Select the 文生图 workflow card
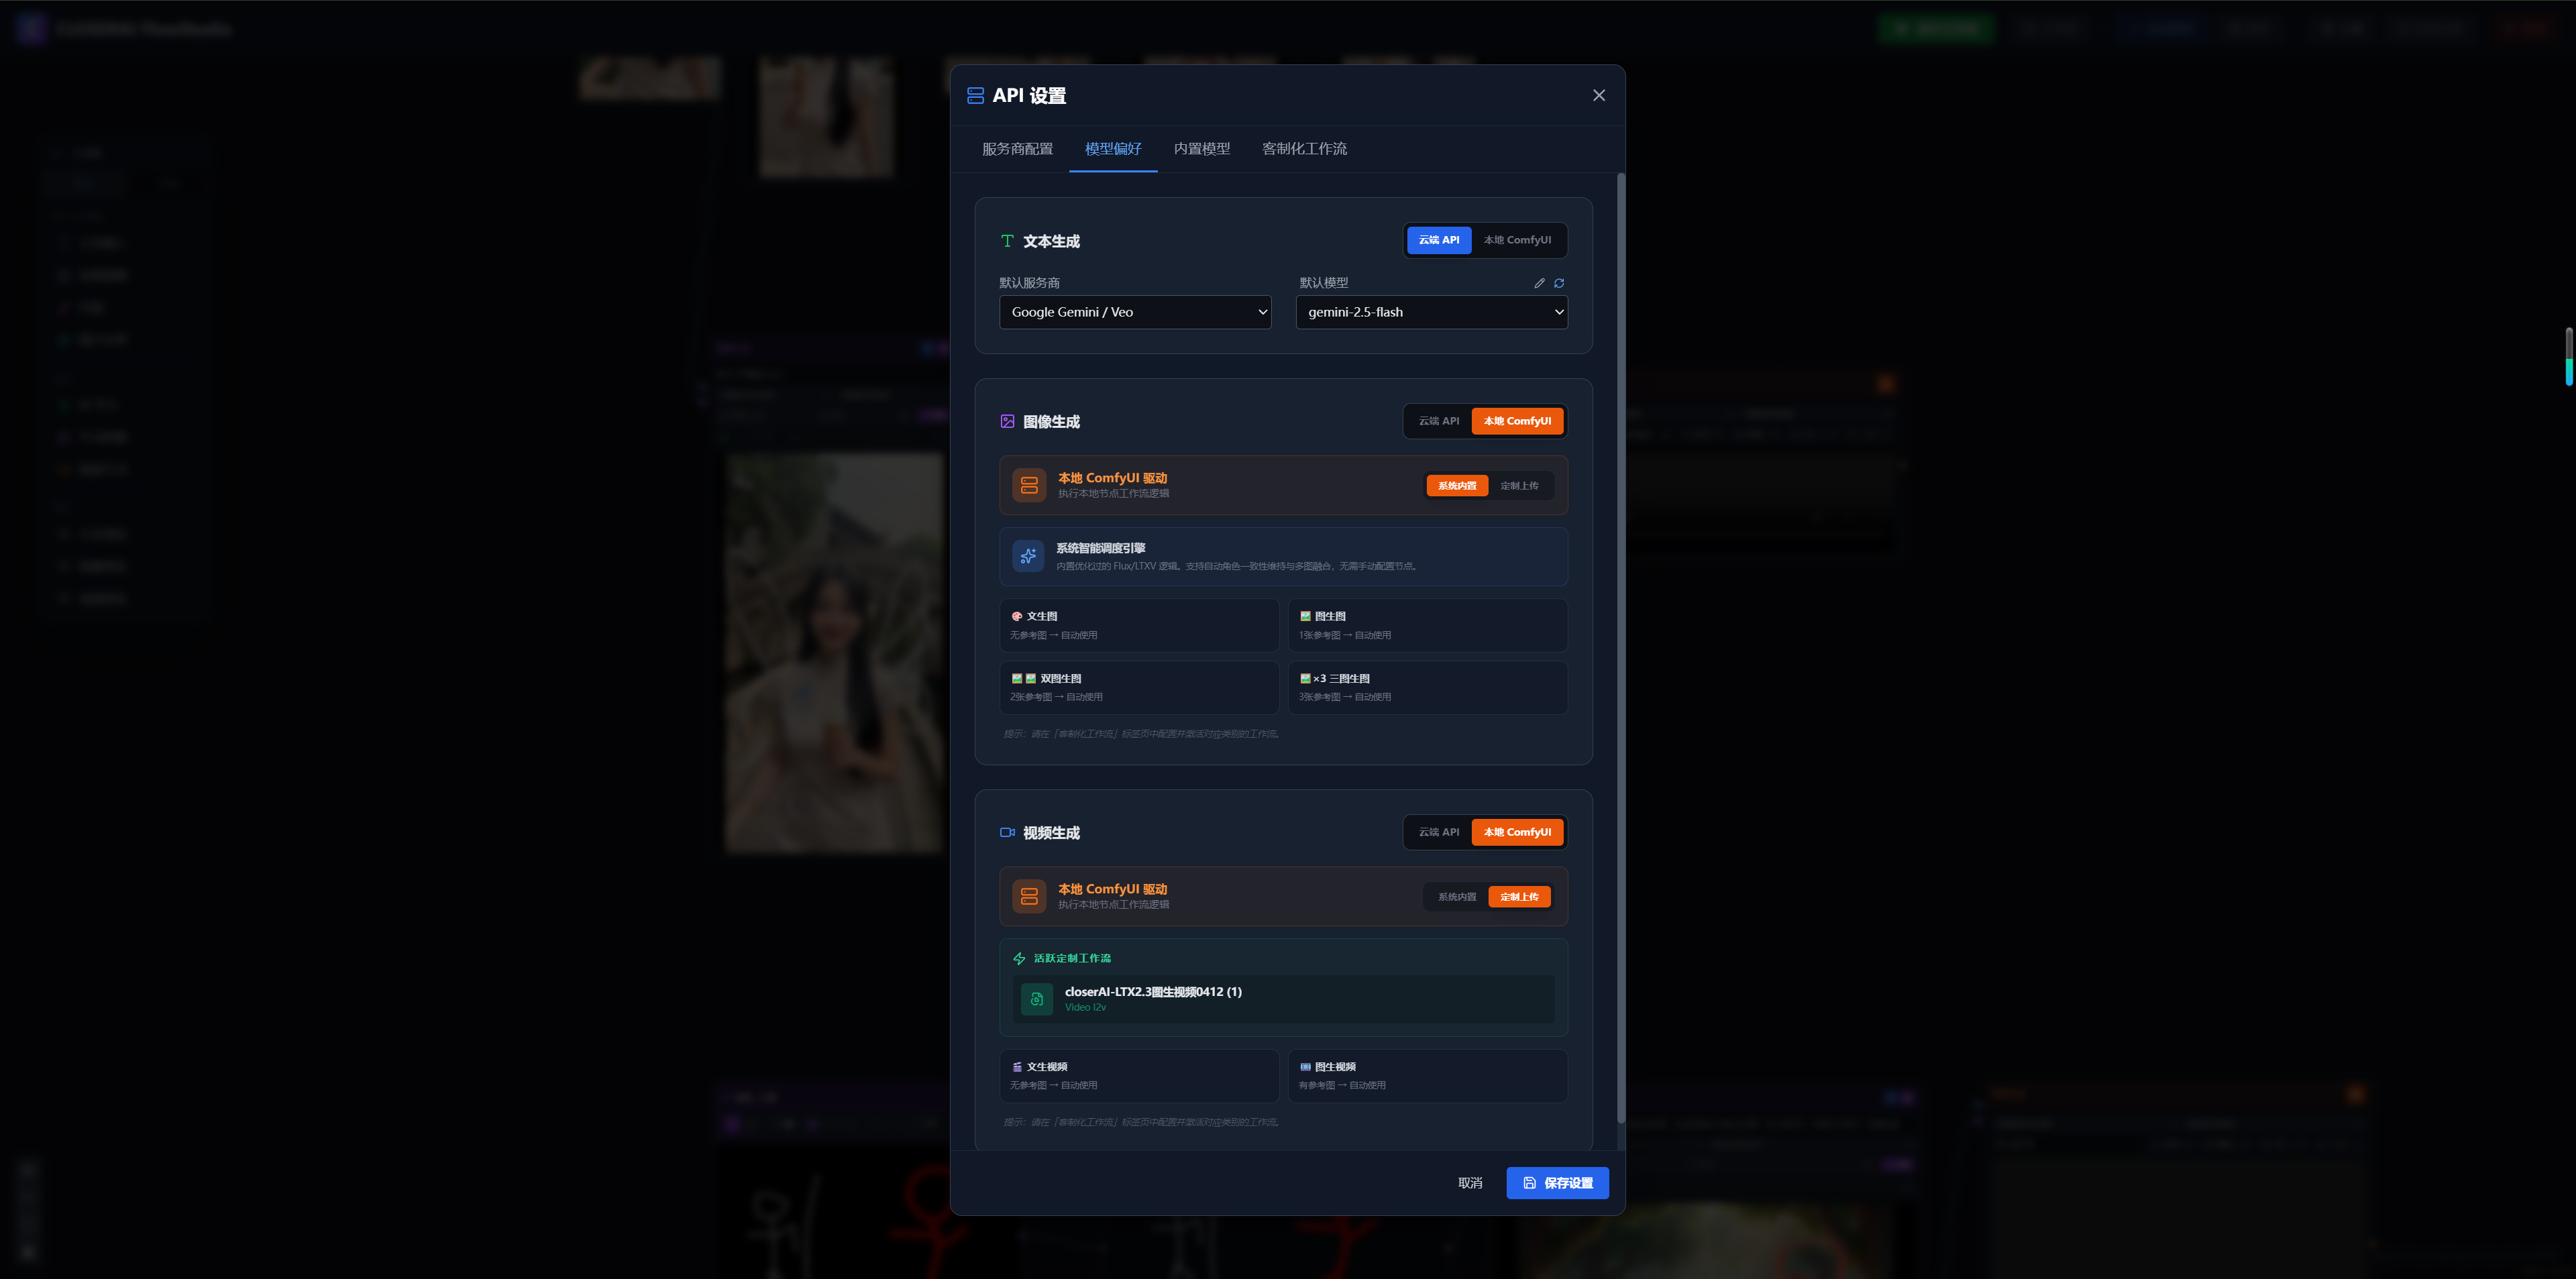 [x=1139, y=624]
